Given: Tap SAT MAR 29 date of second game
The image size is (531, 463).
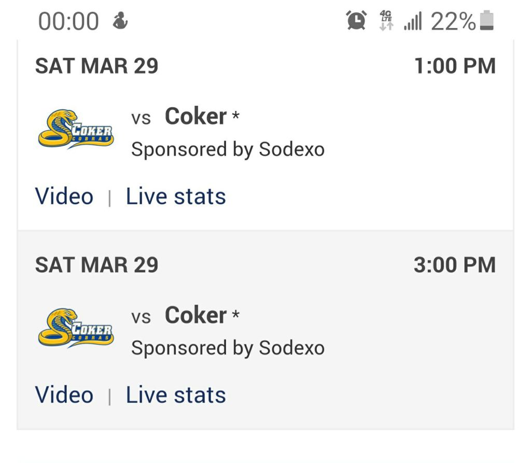Looking at the screenshot, I should click(x=96, y=265).
